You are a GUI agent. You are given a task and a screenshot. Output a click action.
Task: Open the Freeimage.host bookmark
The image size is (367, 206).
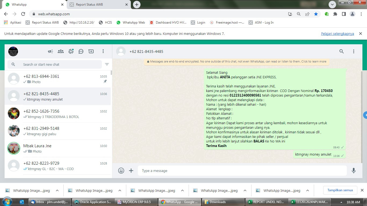click(x=227, y=23)
